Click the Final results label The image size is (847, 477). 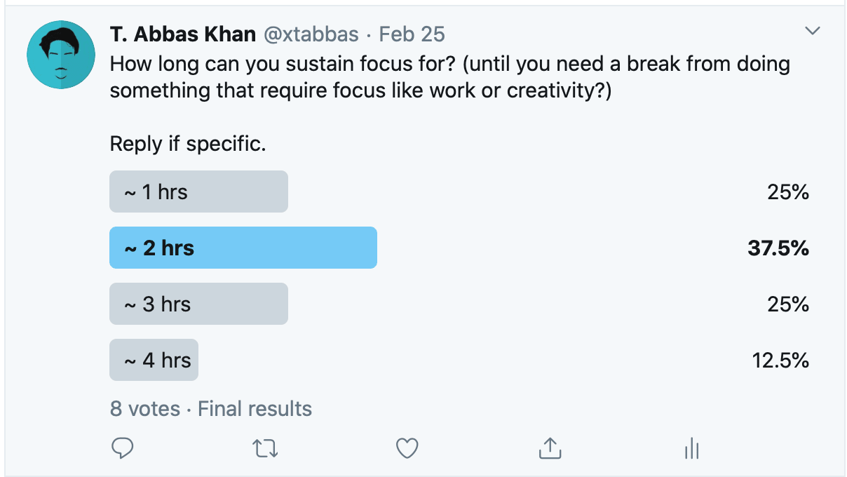point(255,408)
